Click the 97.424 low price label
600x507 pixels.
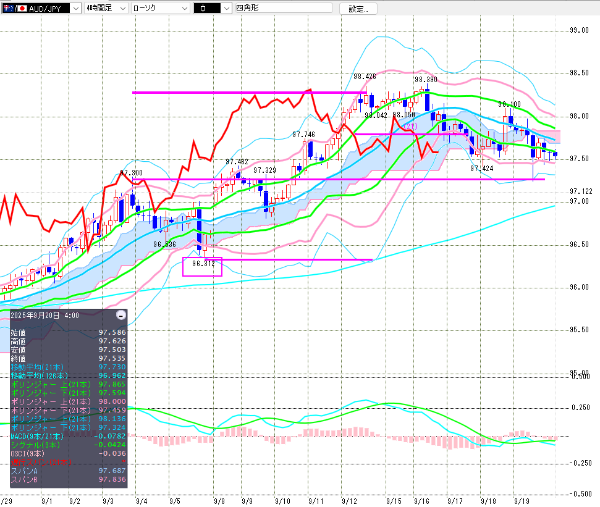[481, 168]
